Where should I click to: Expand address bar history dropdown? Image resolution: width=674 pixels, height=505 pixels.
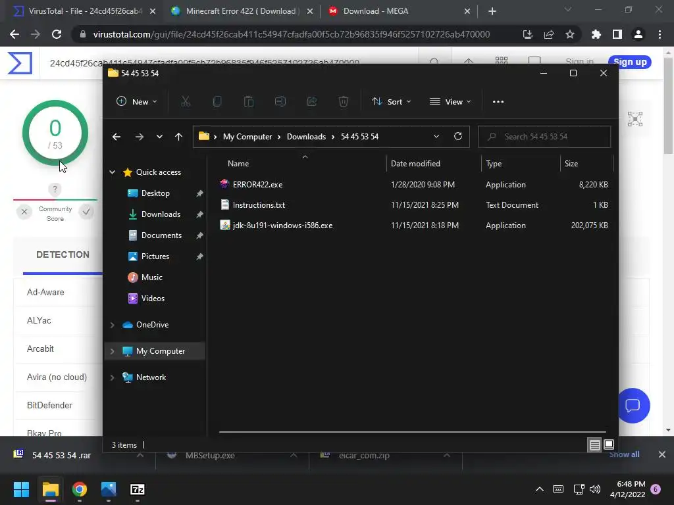436,137
